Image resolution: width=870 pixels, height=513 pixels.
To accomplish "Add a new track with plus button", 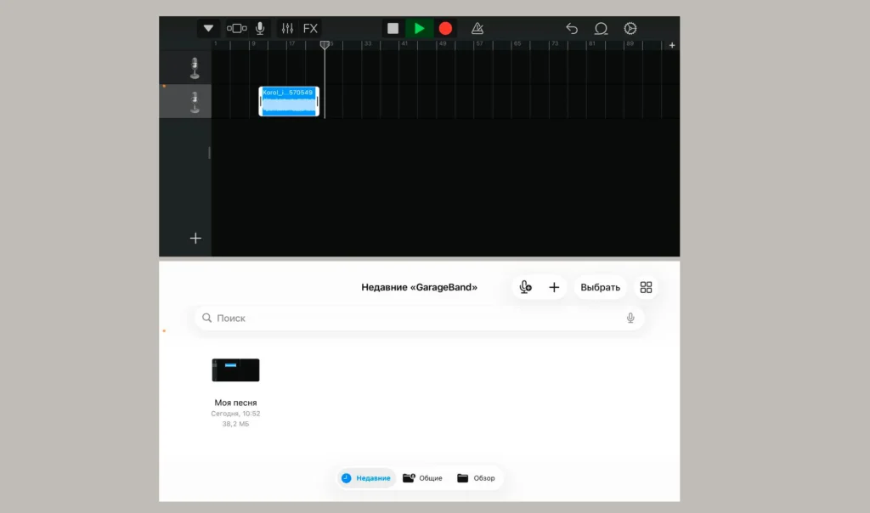I will (x=195, y=239).
